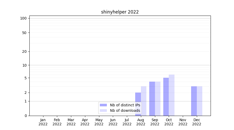The image size is (234, 130).
Task: Click the Nb of distinct IPs legend swatch
Action: (103, 105)
